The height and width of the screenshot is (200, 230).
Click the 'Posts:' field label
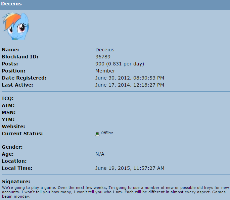click(10, 64)
